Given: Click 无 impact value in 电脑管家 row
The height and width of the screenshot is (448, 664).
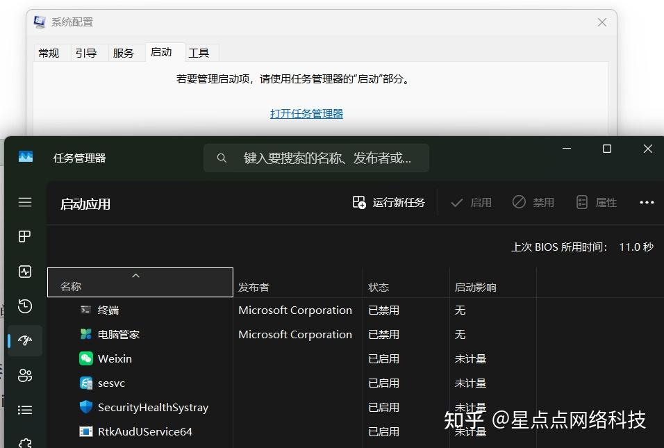Looking at the screenshot, I should 460,335.
